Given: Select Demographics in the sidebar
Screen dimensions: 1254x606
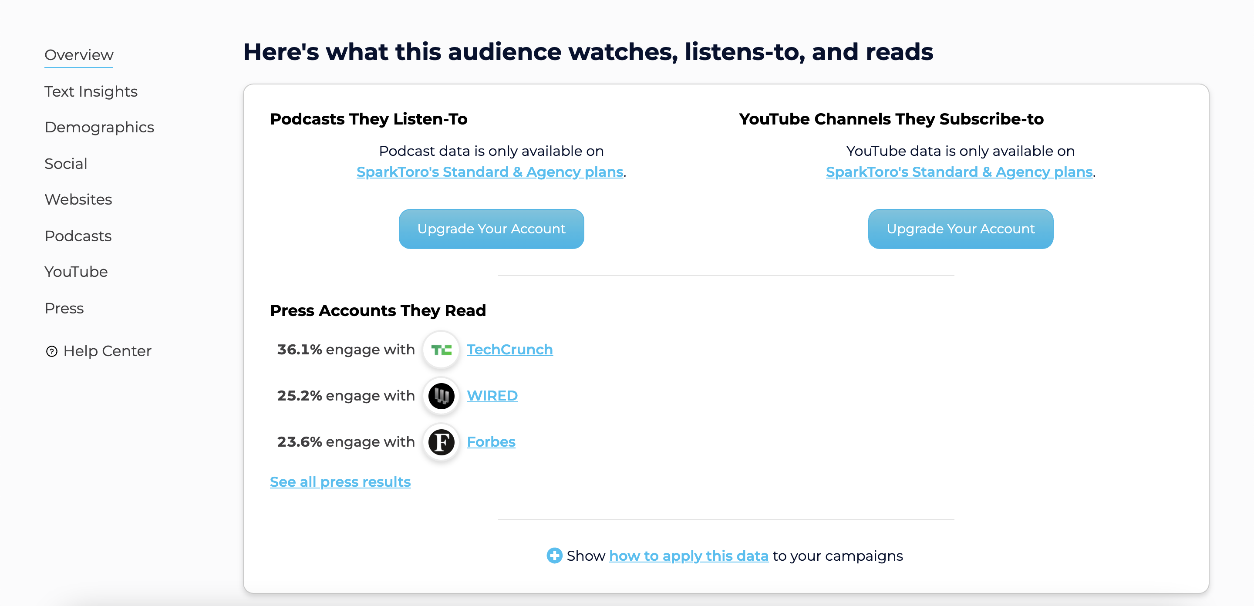Looking at the screenshot, I should tap(99, 127).
